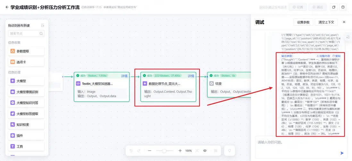Image resolution: width=352 pixels, height=161 pixels.
Task: Select the 大模型 node icon
Action: click(x=13, y=81)
